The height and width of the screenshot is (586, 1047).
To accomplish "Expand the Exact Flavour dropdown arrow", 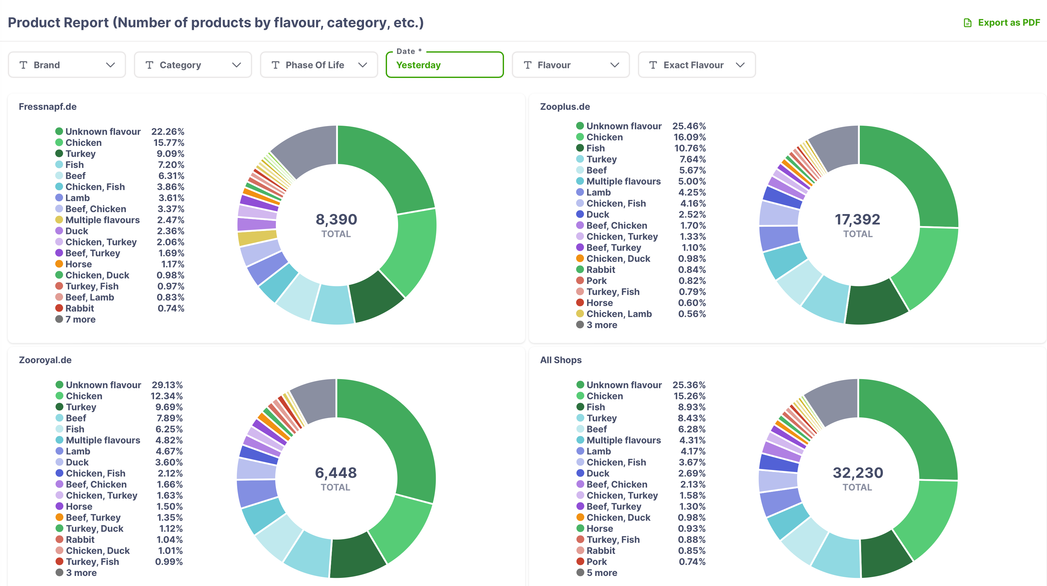I will click(740, 65).
